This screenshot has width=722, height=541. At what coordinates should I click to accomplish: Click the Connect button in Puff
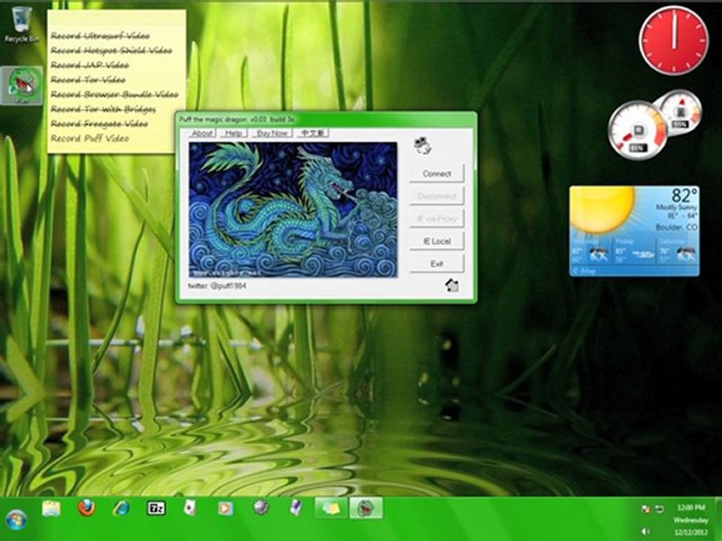(x=436, y=174)
